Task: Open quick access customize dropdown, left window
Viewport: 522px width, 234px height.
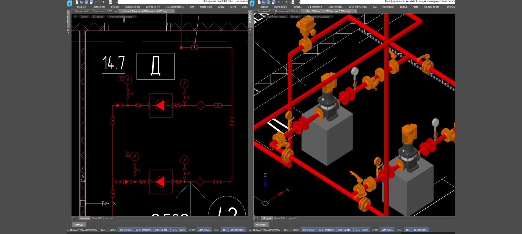Action: click(x=117, y=2)
